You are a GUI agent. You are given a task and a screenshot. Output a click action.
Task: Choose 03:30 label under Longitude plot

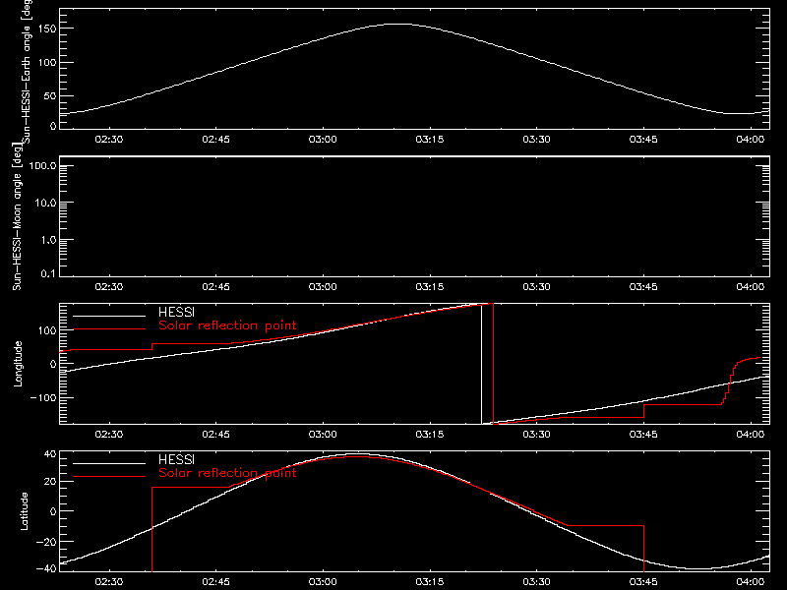pos(536,434)
